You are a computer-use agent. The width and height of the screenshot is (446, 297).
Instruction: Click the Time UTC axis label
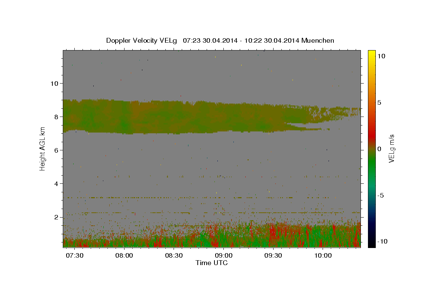211,263
